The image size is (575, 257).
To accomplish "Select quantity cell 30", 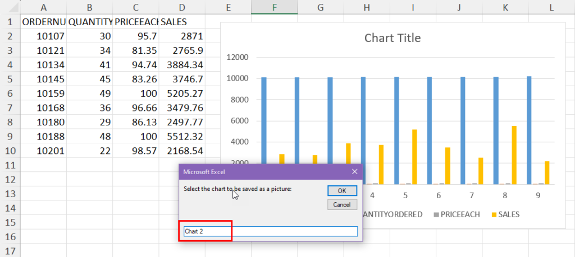I will (x=90, y=36).
